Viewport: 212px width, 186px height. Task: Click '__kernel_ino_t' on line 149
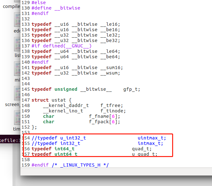(63, 111)
